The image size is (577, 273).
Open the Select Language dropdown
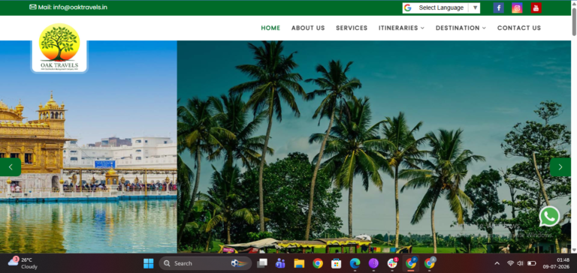point(441,7)
